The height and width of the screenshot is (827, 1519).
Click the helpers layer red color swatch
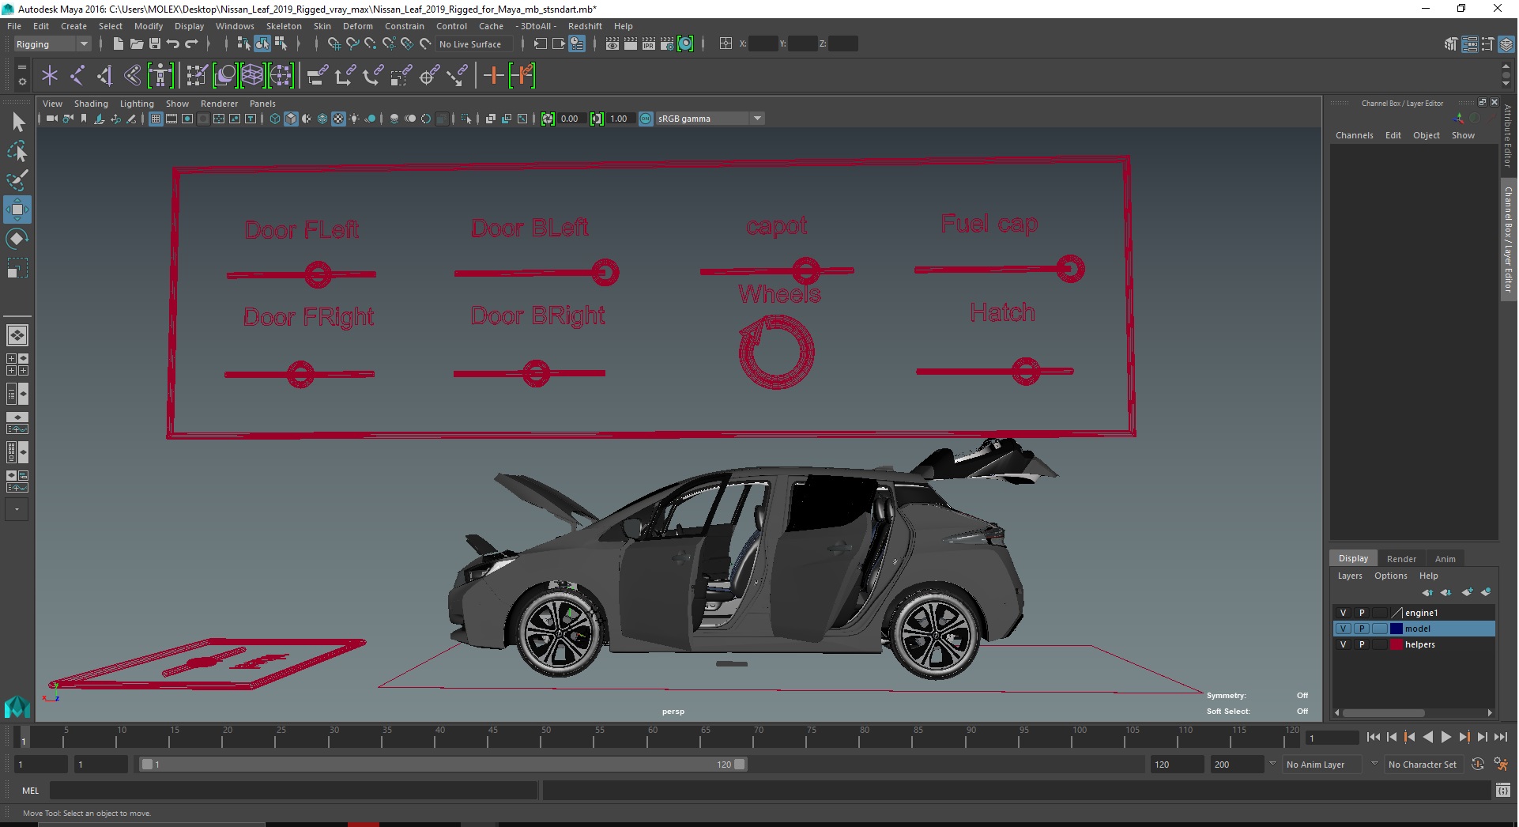(1396, 645)
